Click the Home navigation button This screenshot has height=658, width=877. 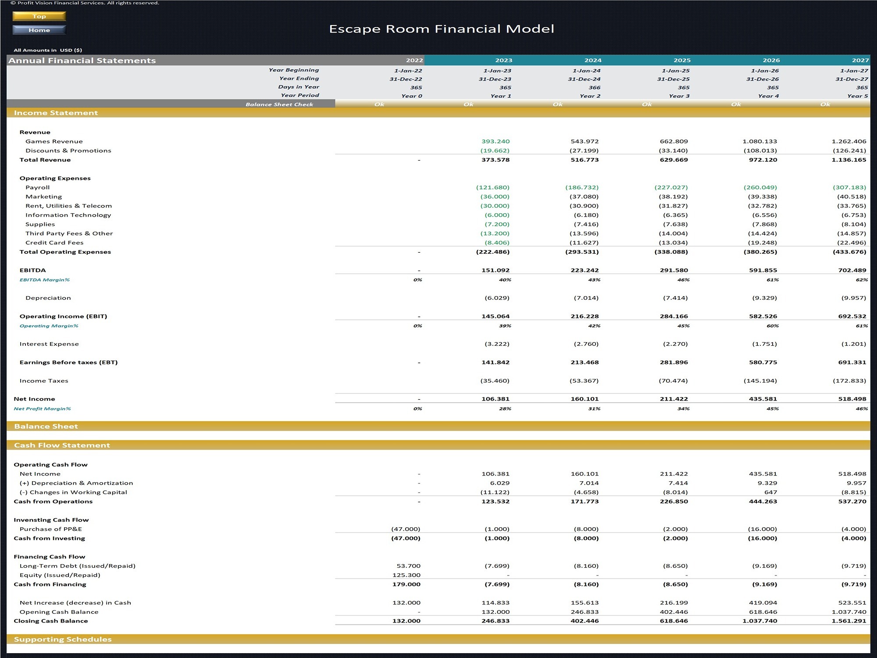tap(39, 30)
